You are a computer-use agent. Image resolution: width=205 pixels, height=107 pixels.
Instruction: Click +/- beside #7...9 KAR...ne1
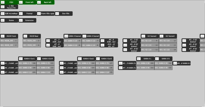click(48, 45)
